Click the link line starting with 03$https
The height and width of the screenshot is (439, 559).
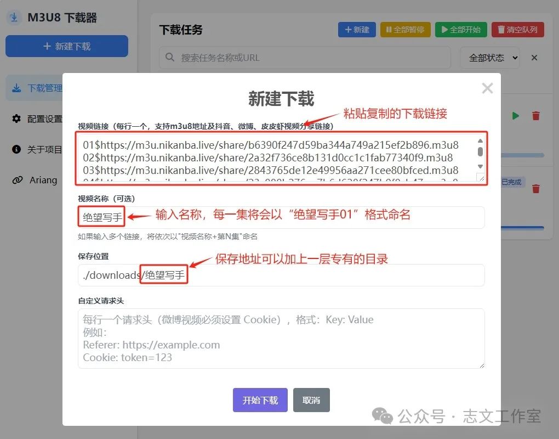271,170
